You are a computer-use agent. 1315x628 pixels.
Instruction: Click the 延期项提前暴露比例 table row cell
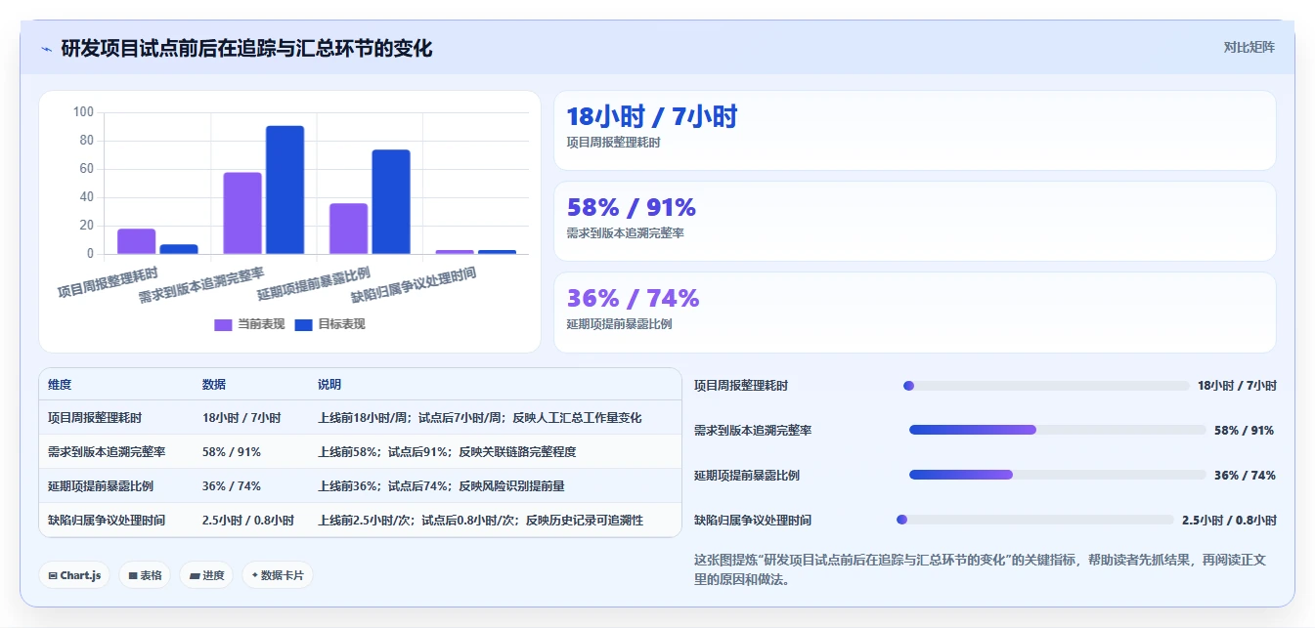(x=101, y=485)
